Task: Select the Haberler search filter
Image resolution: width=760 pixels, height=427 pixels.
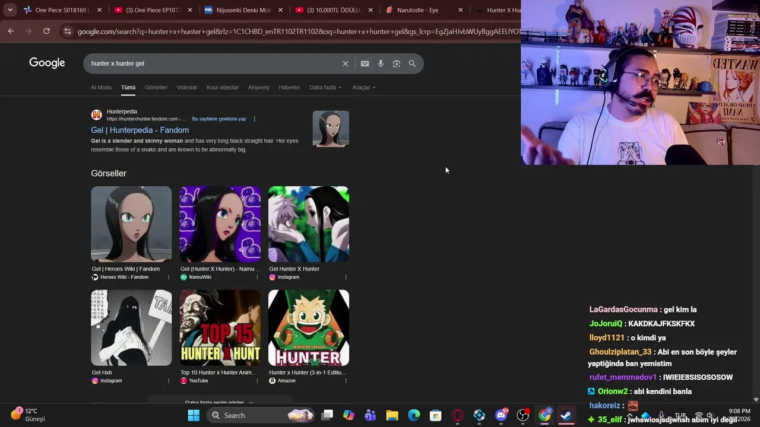Action: pos(289,87)
